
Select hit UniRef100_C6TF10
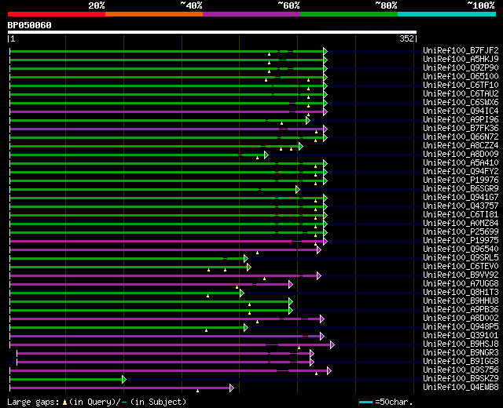click(461, 85)
